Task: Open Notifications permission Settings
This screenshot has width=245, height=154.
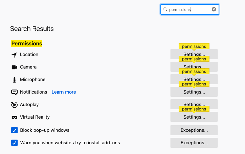Action: [x=194, y=92]
